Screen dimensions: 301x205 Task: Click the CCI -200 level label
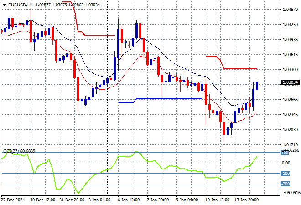[x=285, y=184]
